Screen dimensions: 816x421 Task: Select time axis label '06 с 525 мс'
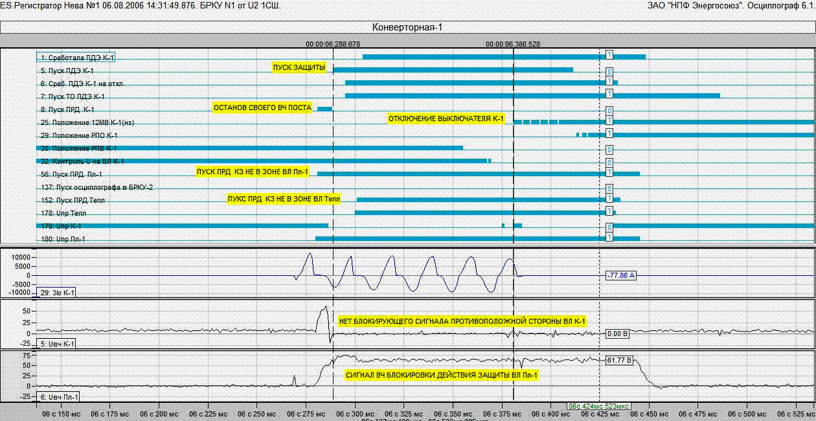pos(796,413)
